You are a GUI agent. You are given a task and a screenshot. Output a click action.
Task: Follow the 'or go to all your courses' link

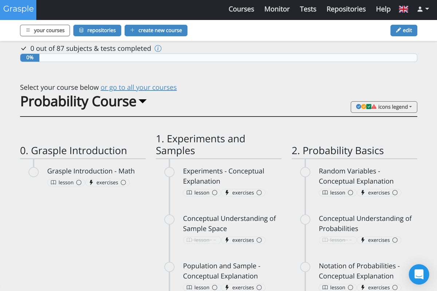tap(138, 87)
